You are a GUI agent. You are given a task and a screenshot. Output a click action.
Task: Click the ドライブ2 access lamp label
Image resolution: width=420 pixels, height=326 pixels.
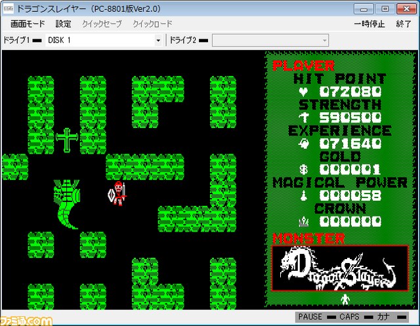189,40
